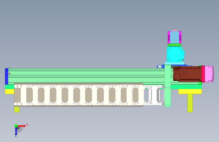Select the right yellow support block

click(190, 91)
